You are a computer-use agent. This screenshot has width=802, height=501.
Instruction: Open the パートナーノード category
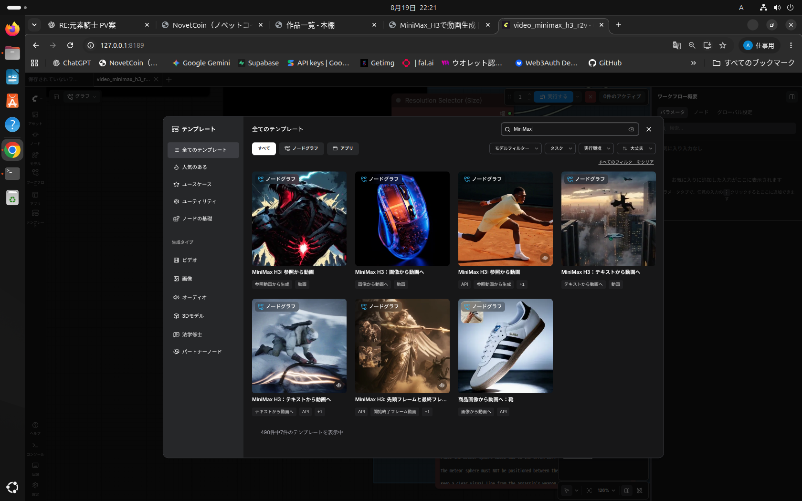pyautogui.click(x=203, y=352)
